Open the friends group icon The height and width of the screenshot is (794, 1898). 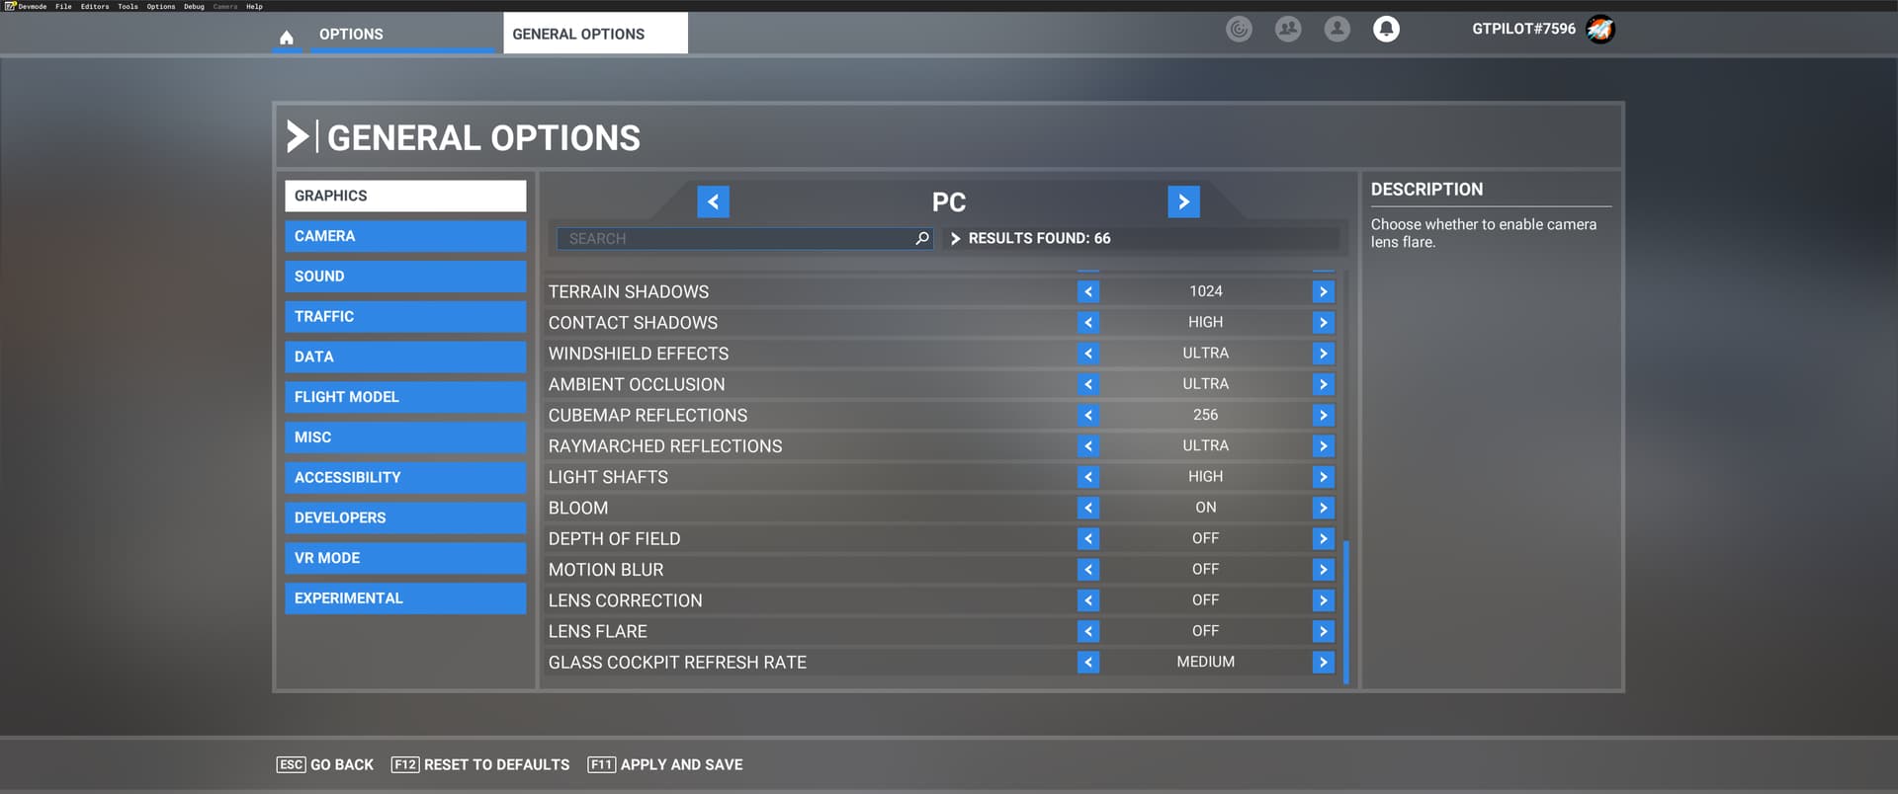(1288, 30)
